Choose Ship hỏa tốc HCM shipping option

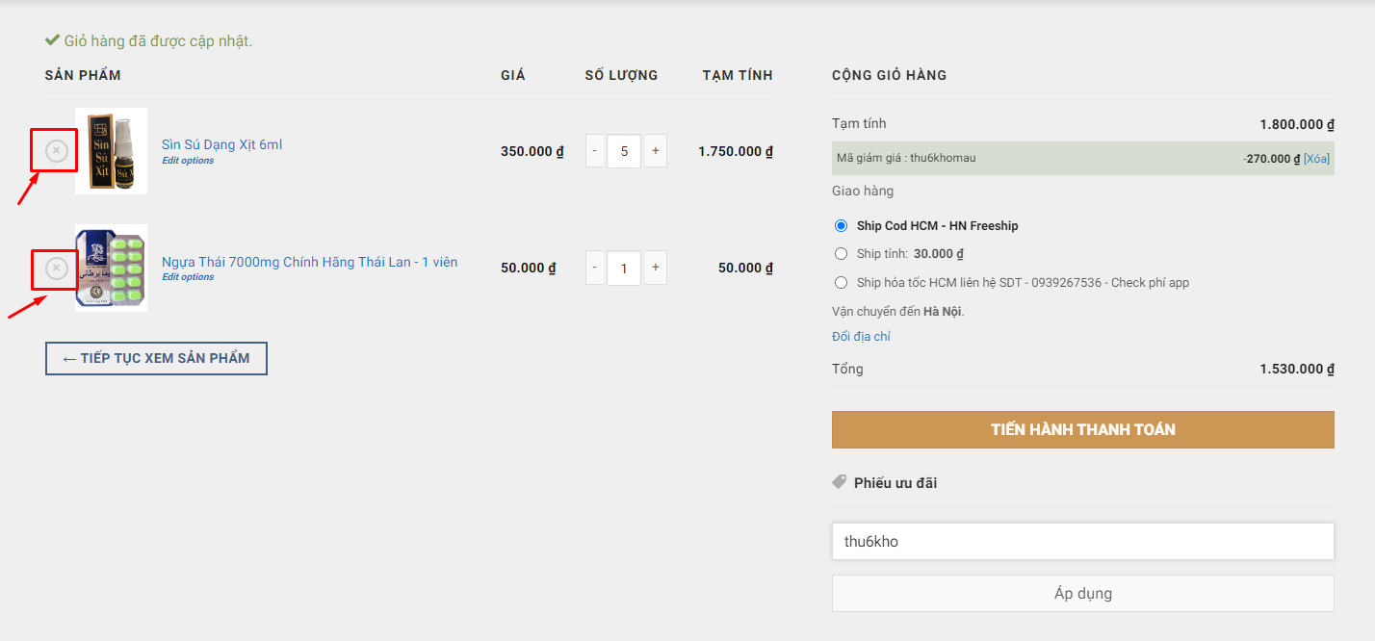[x=841, y=283]
